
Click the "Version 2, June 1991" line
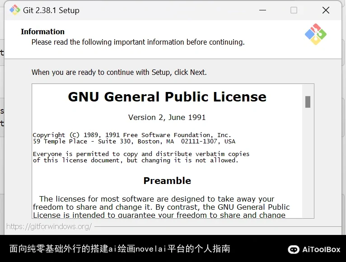(x=167, y=117)
